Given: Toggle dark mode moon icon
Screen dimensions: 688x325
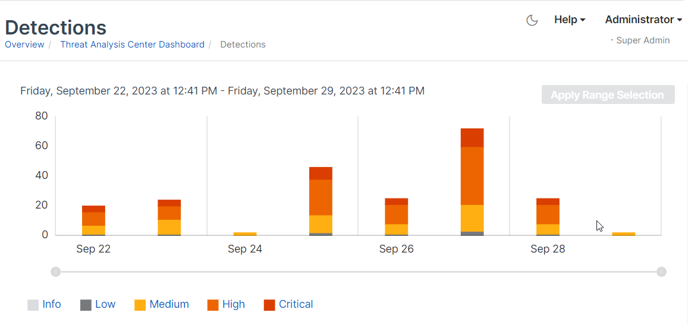Looking at the screenshot, I should [532, 20].
